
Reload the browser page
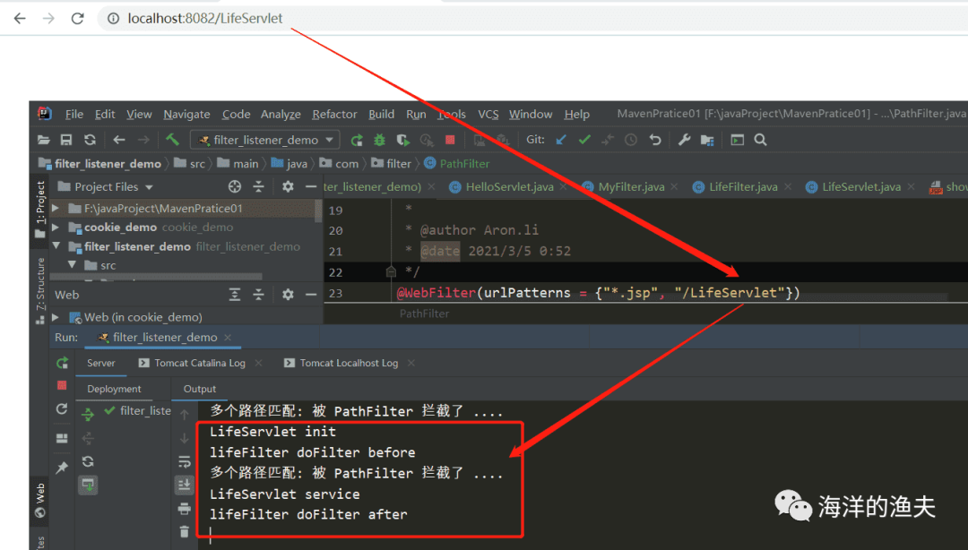[x=77, y=19]
